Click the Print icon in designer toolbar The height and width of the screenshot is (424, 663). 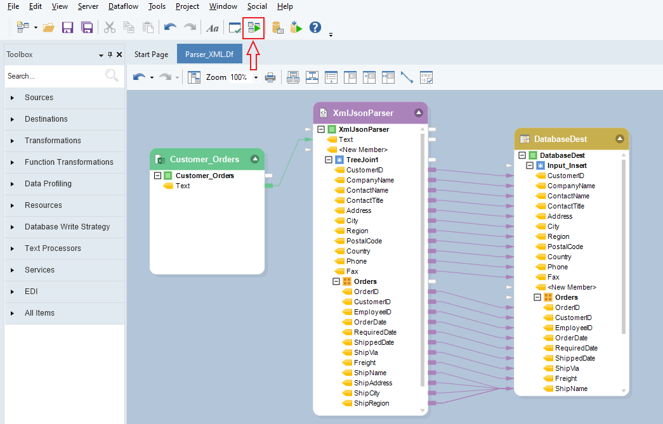[270, 77]
